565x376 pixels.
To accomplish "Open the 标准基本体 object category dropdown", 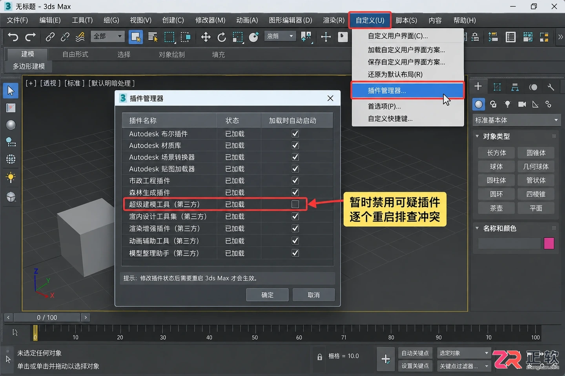I will (x=516, y=120).
